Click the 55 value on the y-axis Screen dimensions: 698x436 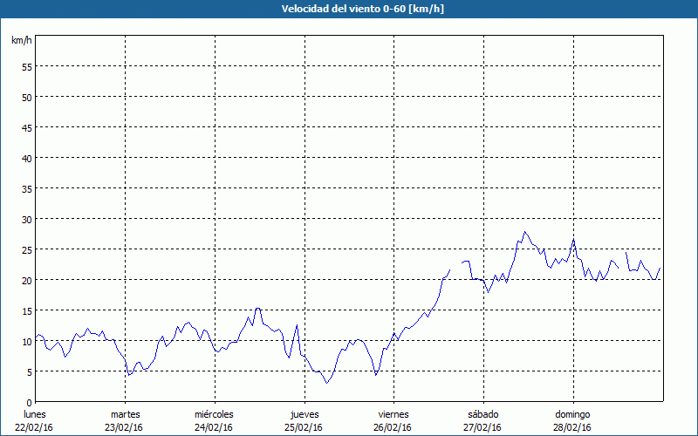(x=26, y=66)
